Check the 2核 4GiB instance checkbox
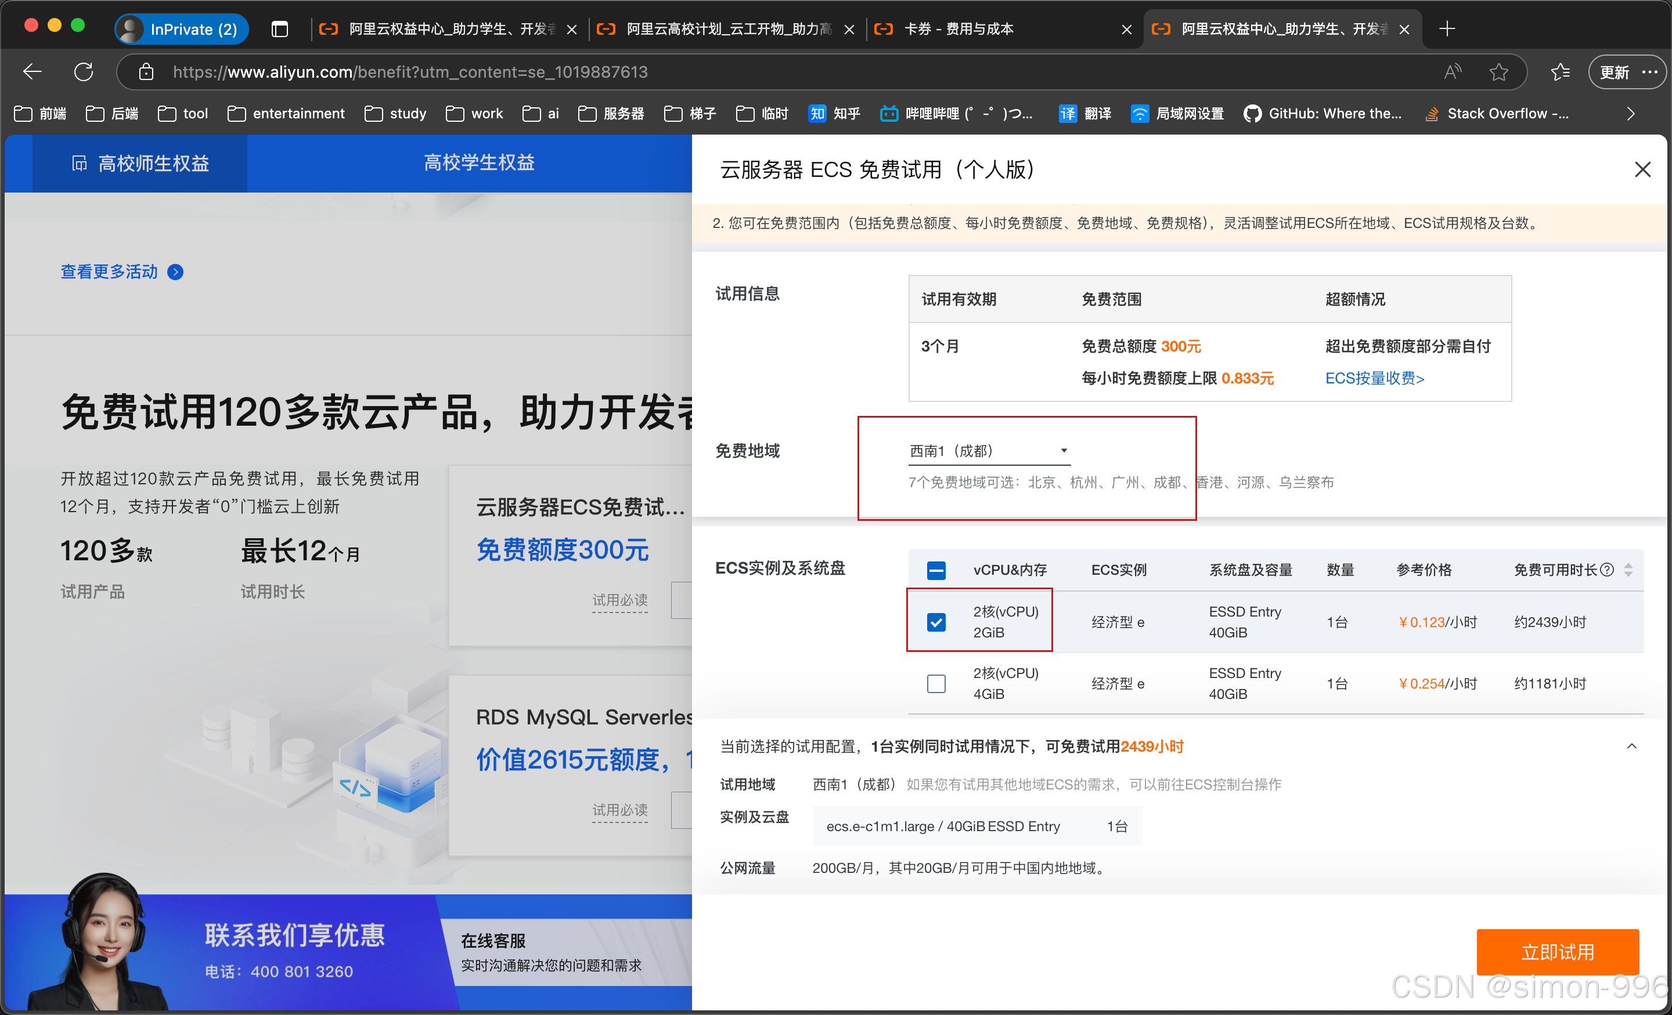 click(x=936, y=683)
